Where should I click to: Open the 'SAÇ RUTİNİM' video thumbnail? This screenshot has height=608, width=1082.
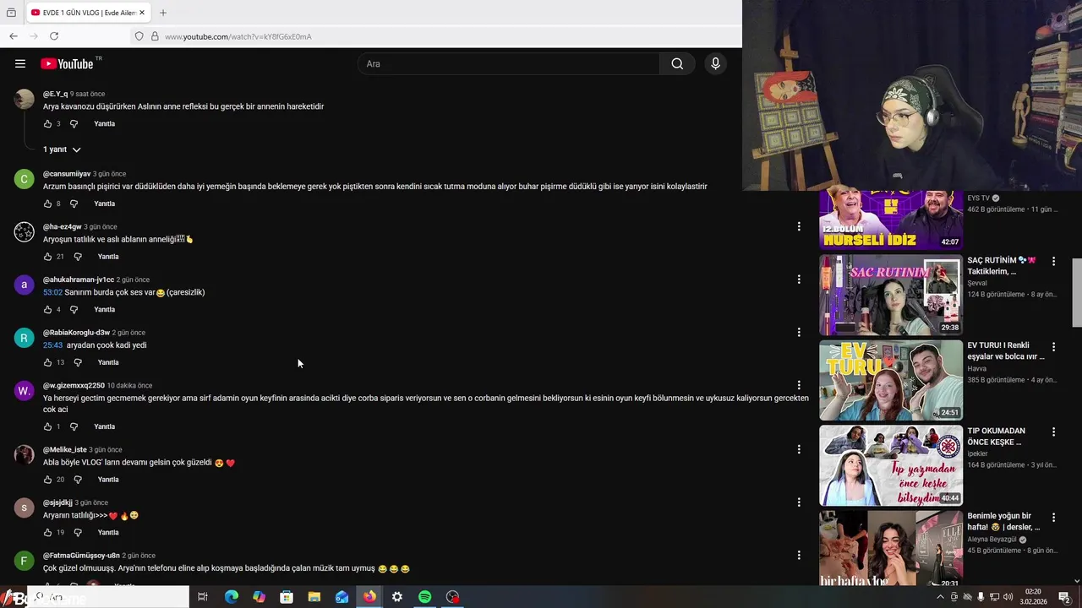pyautogui.click(x=891, y=296)
